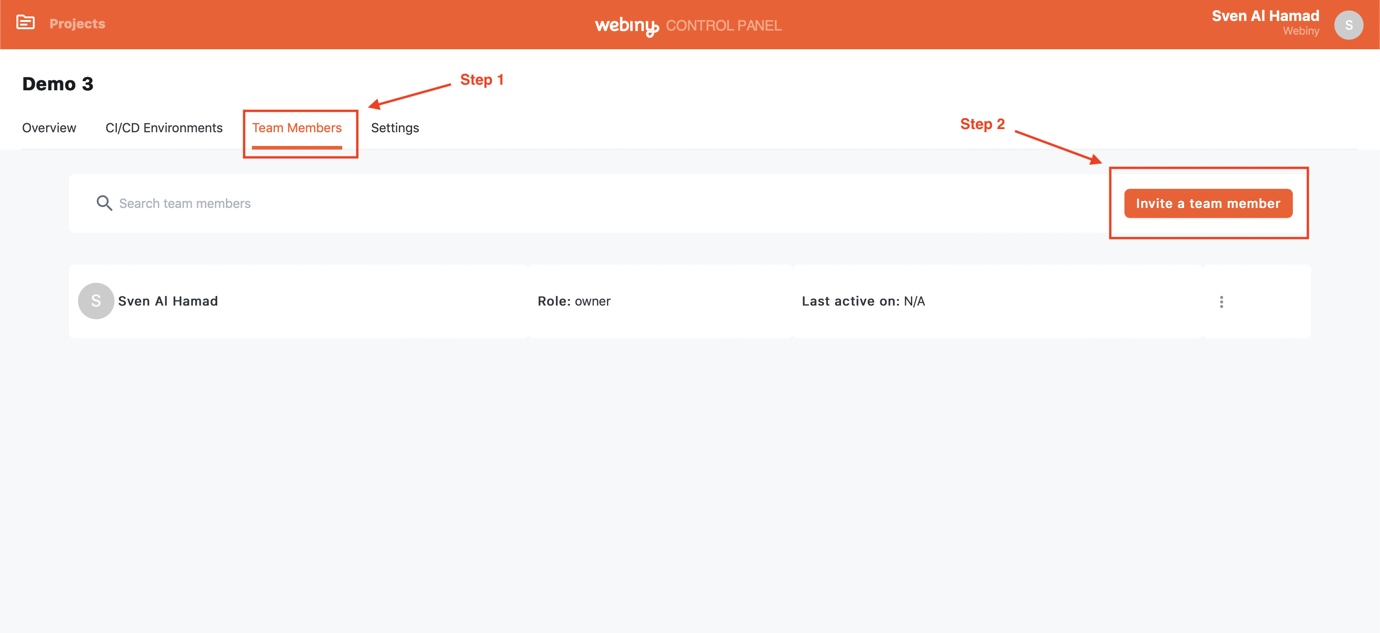Click the Role: owner cell
Viewport: 1380px width, 633px height.
574,301
